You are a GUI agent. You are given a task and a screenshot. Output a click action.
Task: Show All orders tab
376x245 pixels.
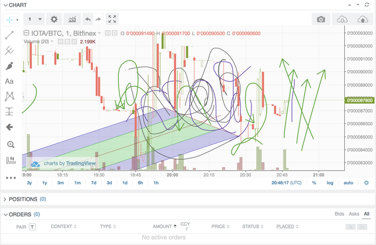[367, 214]
